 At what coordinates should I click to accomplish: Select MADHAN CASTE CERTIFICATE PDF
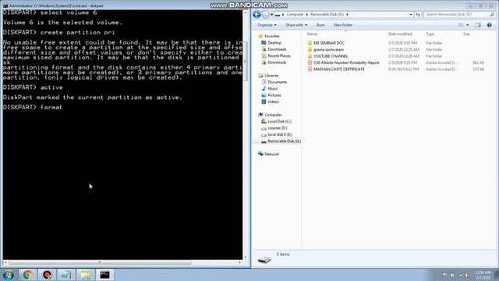coord(339,69)
